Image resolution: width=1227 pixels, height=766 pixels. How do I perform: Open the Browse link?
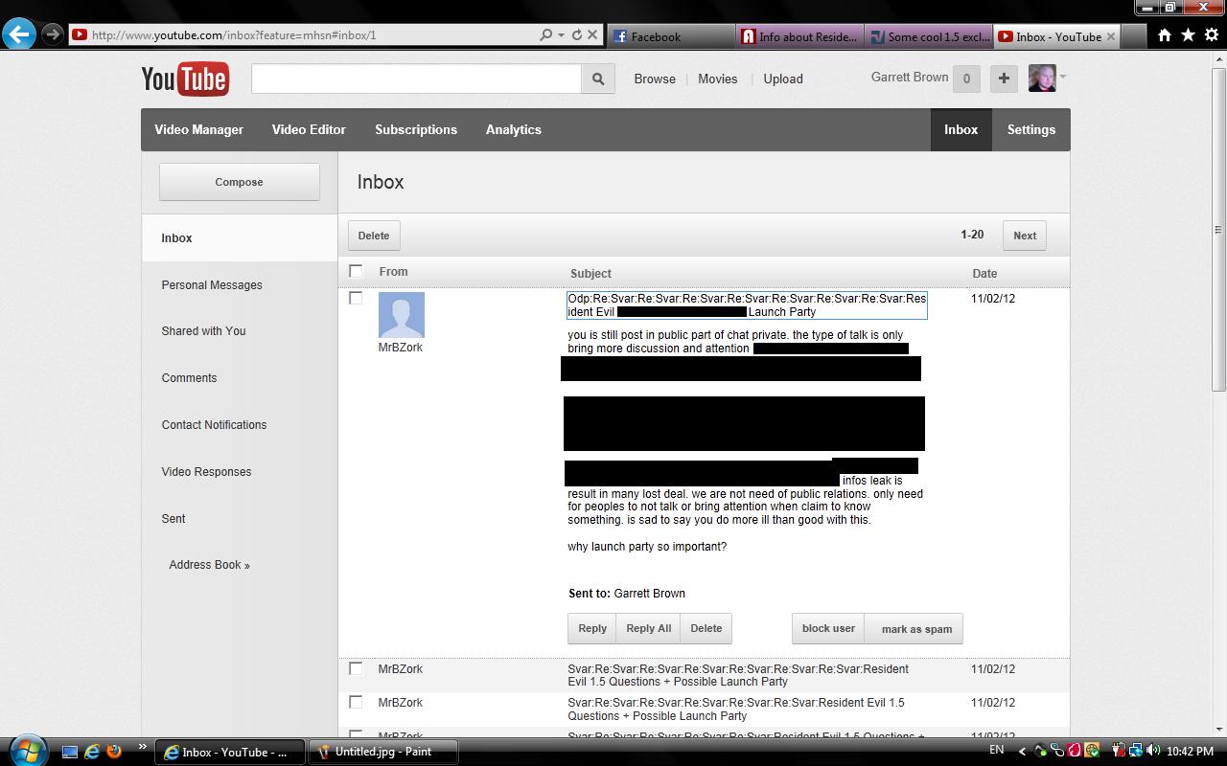pos(655,79)
